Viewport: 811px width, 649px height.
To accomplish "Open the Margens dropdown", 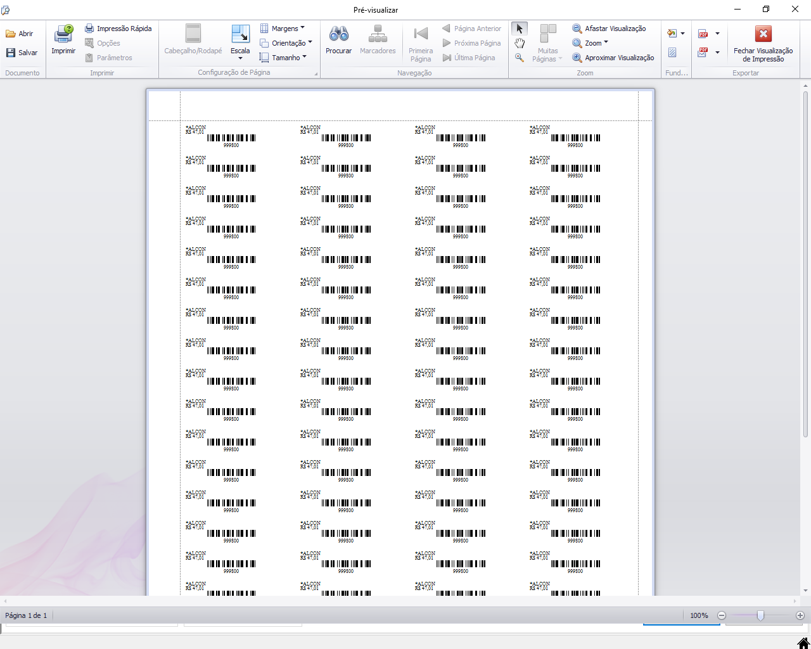I will (283, 29).
